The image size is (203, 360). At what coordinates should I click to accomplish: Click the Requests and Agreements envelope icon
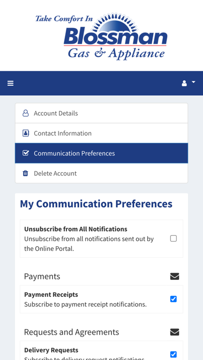tap(175, 332)
